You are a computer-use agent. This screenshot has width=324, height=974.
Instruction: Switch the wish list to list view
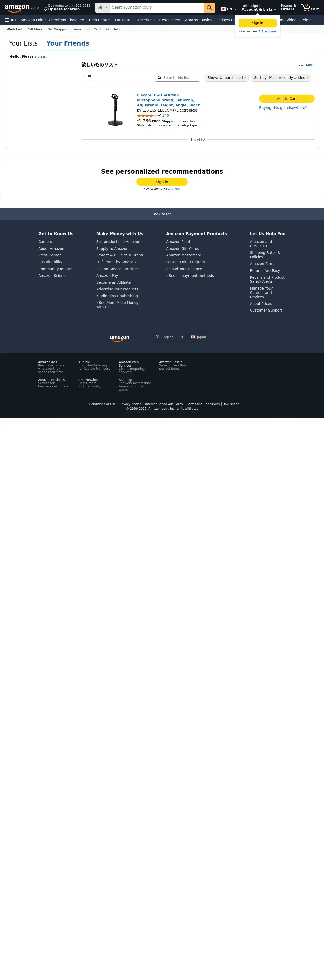pyautogui.click(x=89, y=76)
